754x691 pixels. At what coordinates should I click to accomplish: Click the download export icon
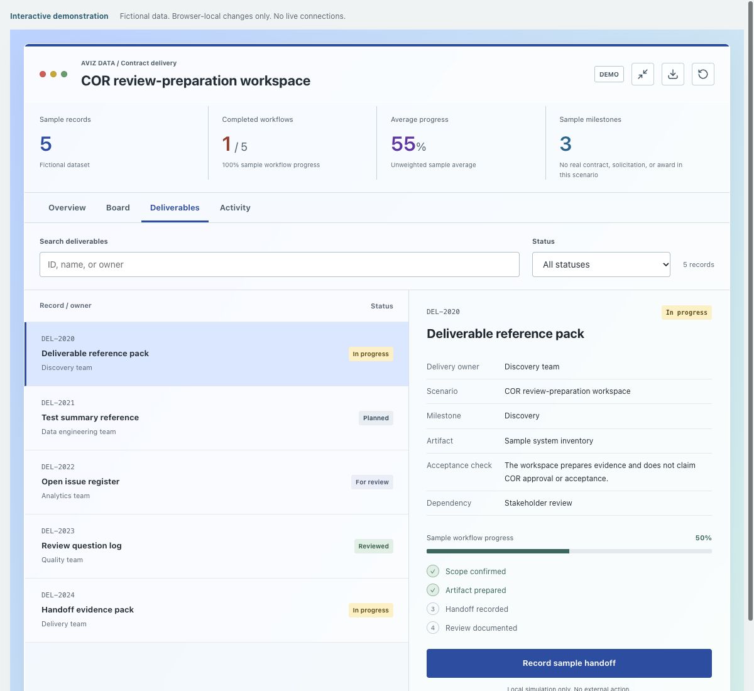[x=673, y=74]
